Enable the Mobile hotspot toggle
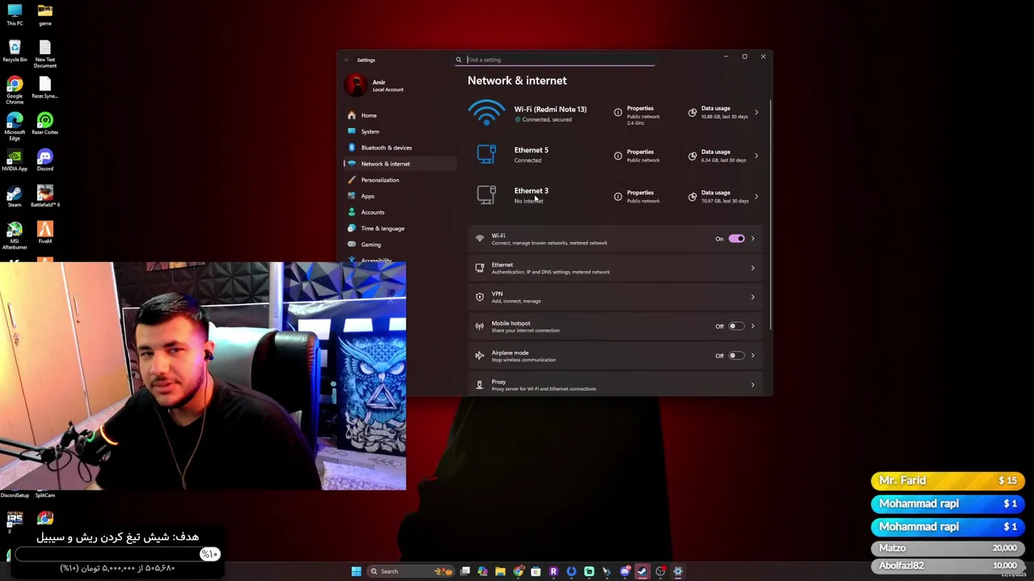Image resolution: width=1034 pixels, height=581 pixels. point(736,326)
